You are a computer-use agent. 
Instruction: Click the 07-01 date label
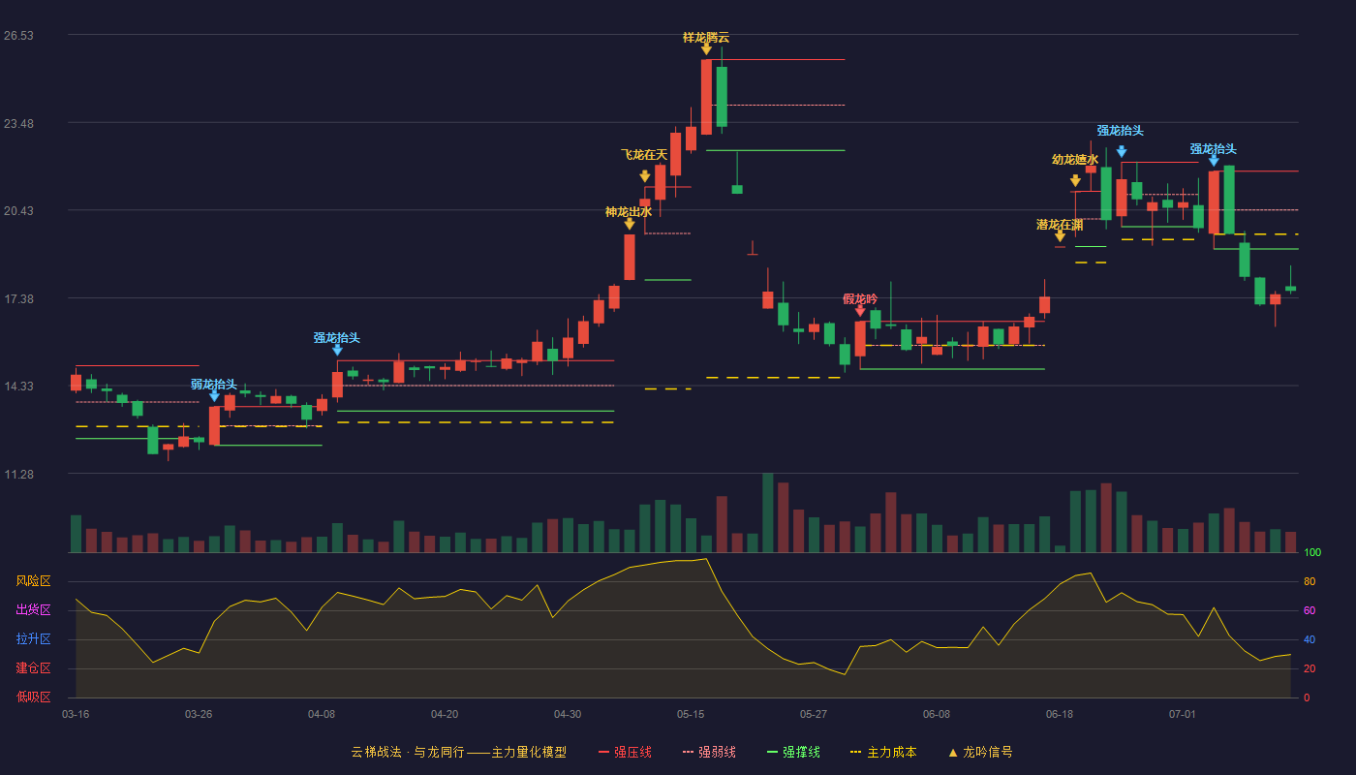(1183, 714)
